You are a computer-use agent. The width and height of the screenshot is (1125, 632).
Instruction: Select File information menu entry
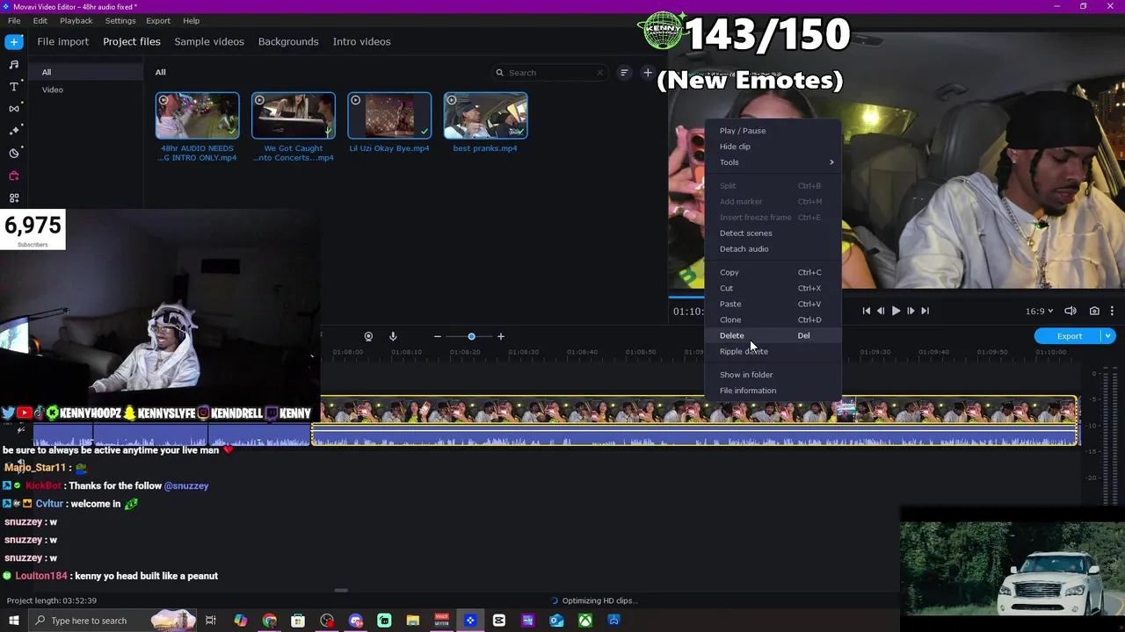[x=775, y=391]
